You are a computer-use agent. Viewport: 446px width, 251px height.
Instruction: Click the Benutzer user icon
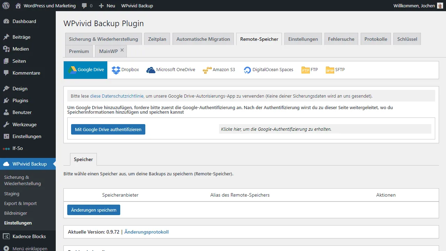[x=6, y=112]
